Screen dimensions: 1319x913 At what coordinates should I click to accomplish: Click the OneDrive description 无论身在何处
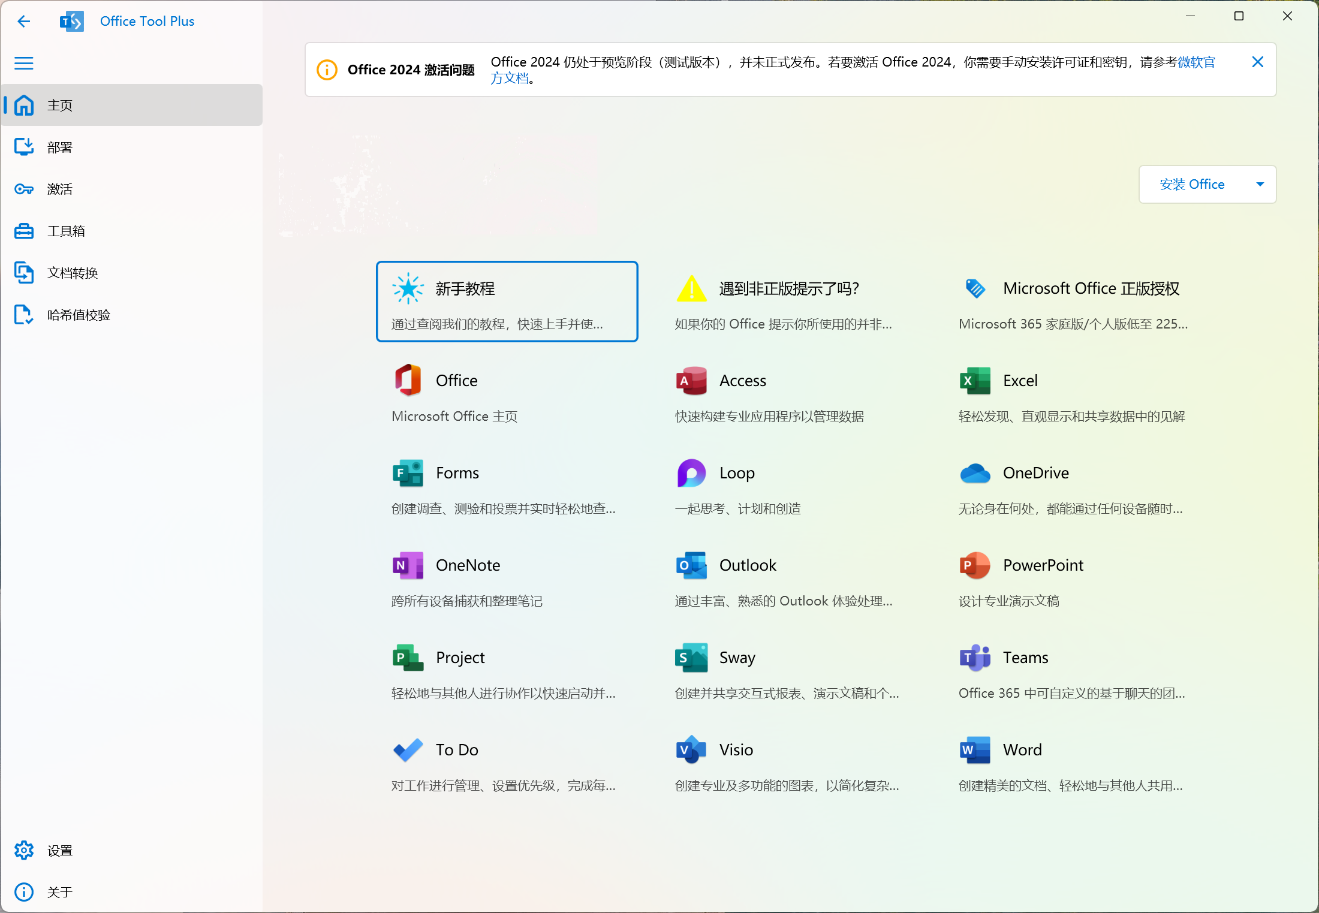coord(1071,509)
